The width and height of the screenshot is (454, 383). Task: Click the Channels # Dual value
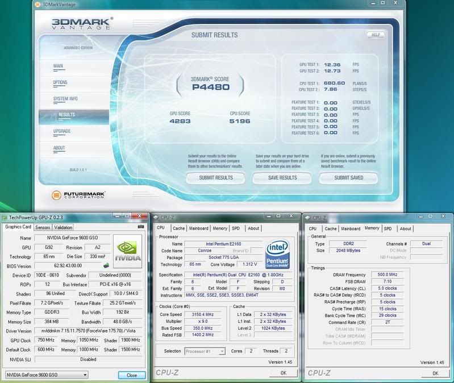[427, 244]
